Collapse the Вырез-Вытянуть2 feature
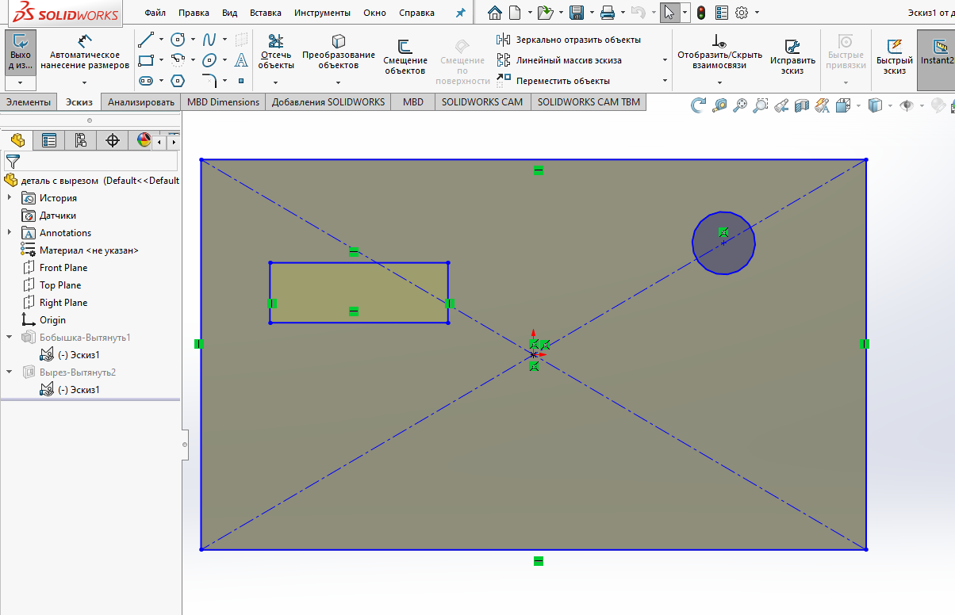The width and height of the screenshot is (955, 615). tap(10, 372)
